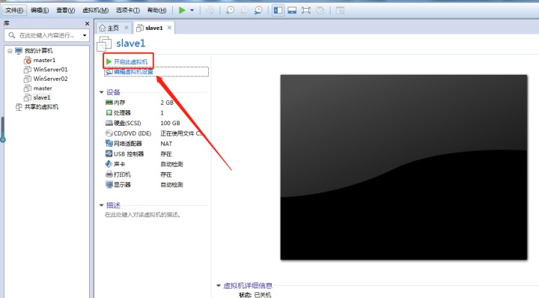Click the 已关机 status text
This screenshot has width=539, height=298.
coord(263,295)
